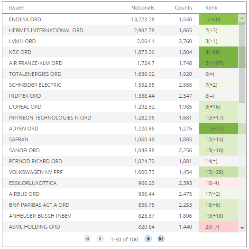Select ESSILORLUXOTTICA issuer
This screenshot has width=249, height=249.
[x=33, y=183]
